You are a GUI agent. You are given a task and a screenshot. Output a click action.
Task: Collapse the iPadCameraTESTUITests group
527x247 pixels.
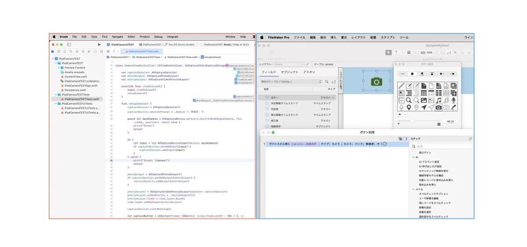coord(56,104)
